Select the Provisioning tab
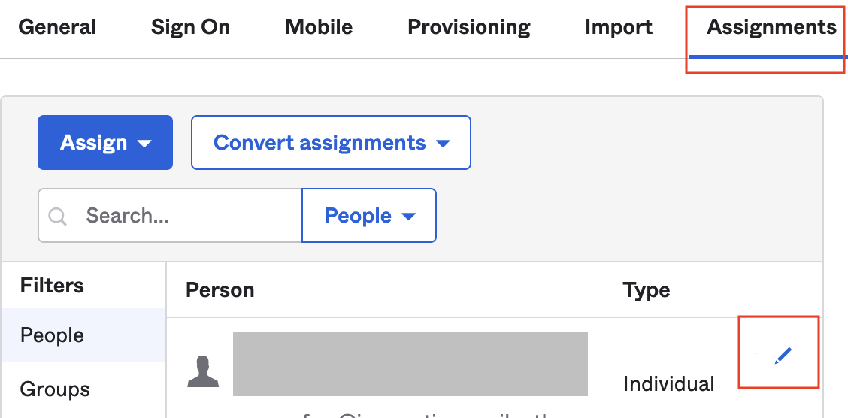The height and width of the screenshot is (418, 848). point(469,28)
